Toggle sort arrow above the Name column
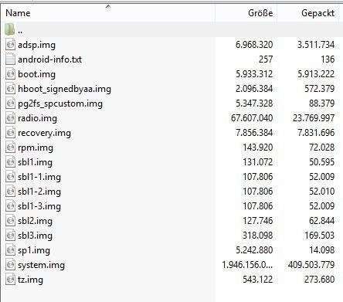The width and height of the screenshot is (343, 302). pyautogui.click(x=108, y=6)
